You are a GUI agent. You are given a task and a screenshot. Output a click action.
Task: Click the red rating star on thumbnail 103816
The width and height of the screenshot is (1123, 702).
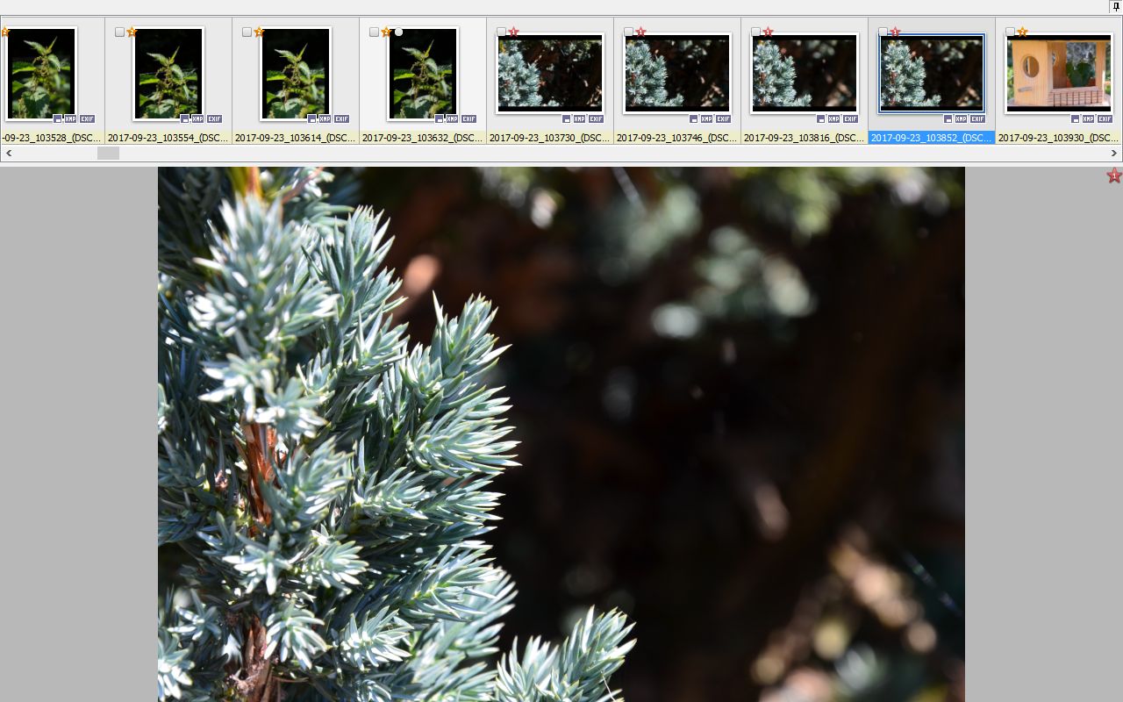click(x=768, y=32)
